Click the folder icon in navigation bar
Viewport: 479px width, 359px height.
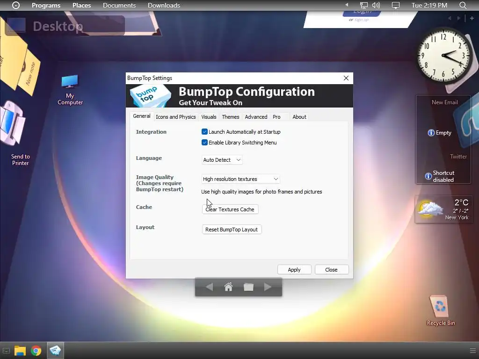click(248, 287)
